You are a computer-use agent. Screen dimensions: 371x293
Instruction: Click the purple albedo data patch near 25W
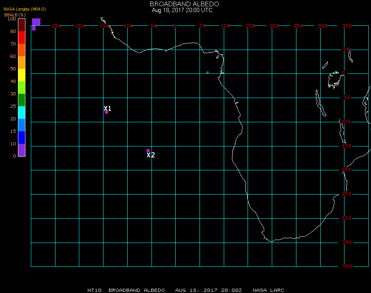click(36, 24)
